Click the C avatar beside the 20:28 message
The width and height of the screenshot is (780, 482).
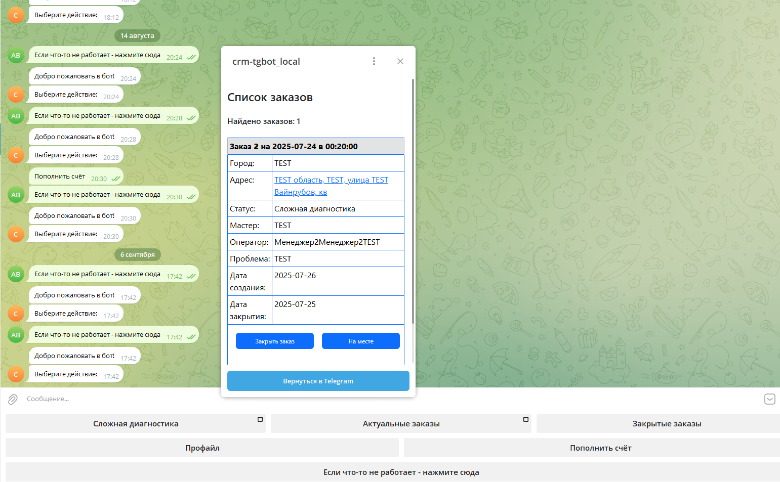[16, 155]
